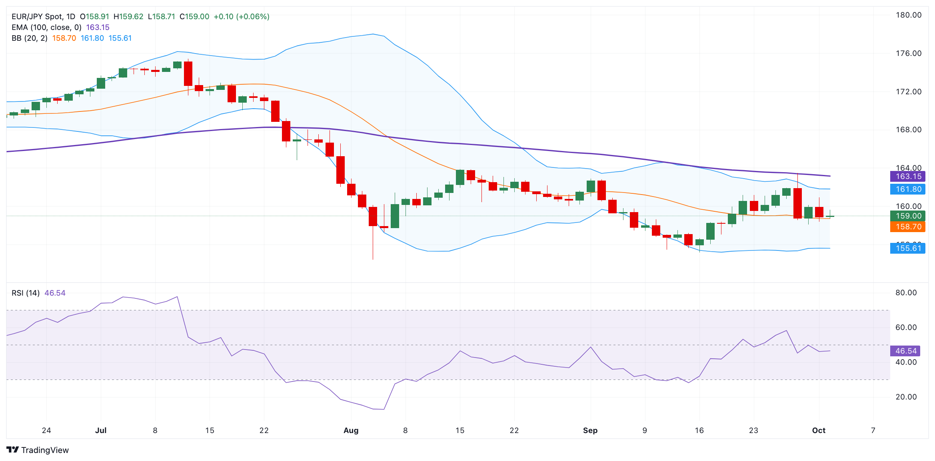The image size is (935, 461).
Task: Click the Aug label on time axis
Action: click(351, 430)
